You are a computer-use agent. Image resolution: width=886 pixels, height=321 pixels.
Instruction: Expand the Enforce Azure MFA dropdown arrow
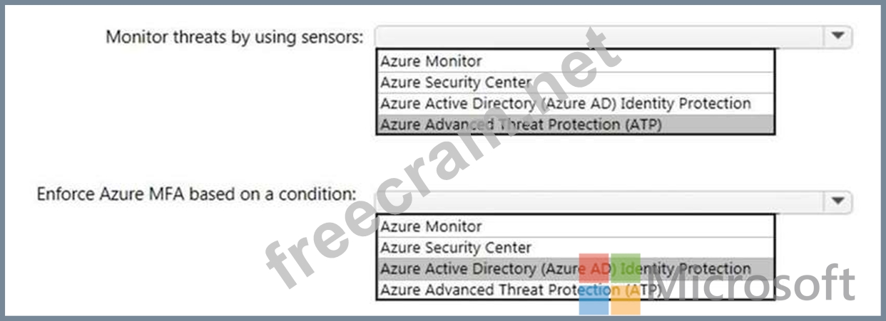point(838,201)
